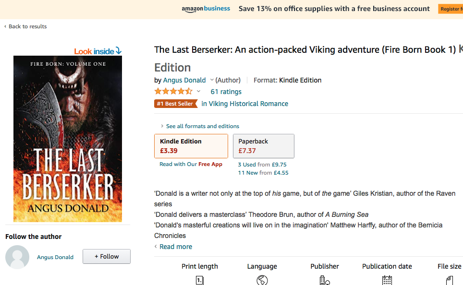Expand the star ratings breakdown chevron
This screenshot has width=463, height=285.
point(198,92)
